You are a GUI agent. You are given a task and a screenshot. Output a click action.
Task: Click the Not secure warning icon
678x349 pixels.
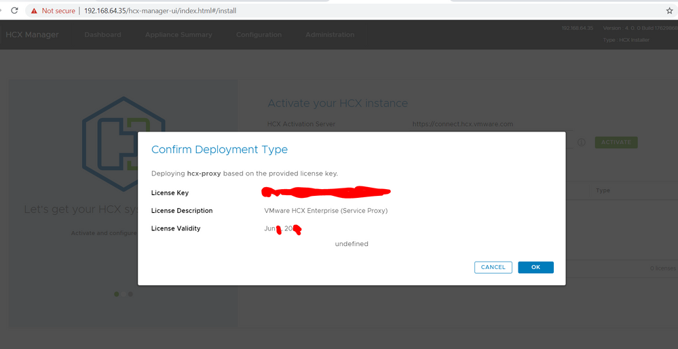(34, 11)
